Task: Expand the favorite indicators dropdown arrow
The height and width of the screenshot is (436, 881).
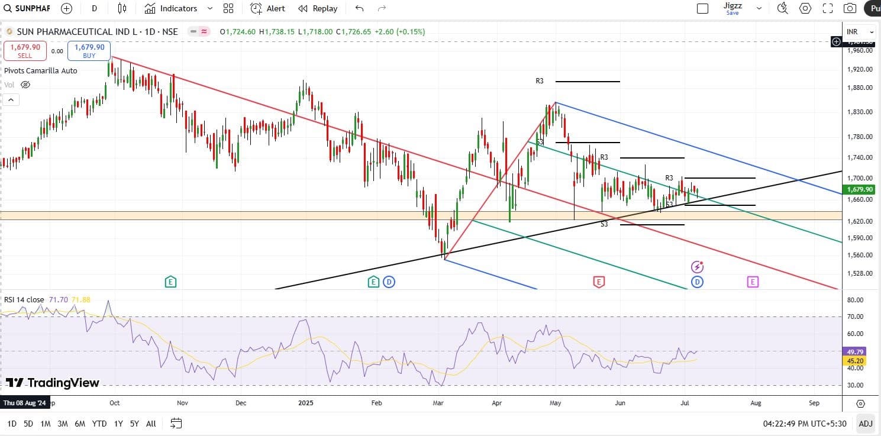Action: click(x=210, y=8)
